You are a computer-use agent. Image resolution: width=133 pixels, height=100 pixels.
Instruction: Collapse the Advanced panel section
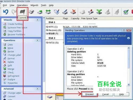click(x=38, y=89)
